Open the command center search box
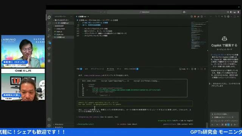242x136 pixels. click(144, 12)
